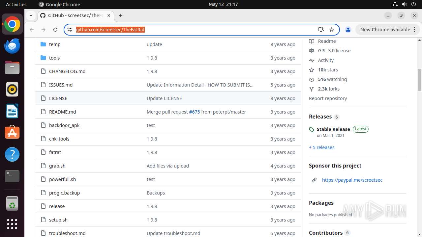The height and width of the screenshot is (237, 422).
Task: Click the tools folder icon
Action: [x=43, y=58]
